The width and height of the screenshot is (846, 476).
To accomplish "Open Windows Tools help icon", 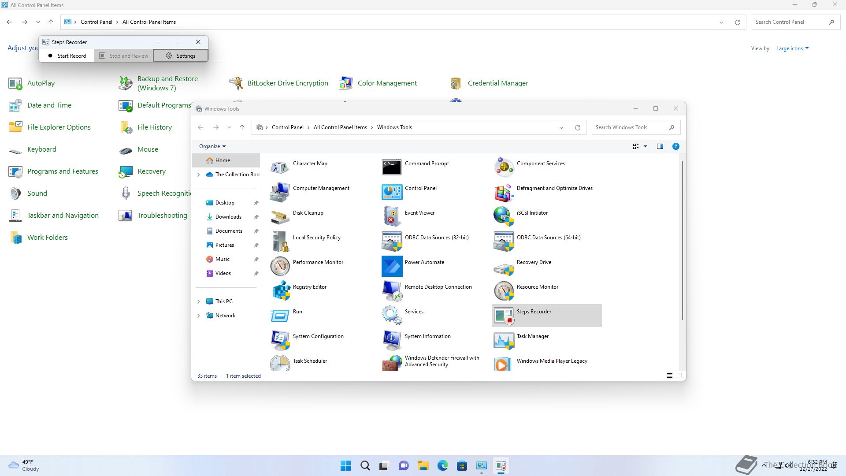I will tap(675, 146).
